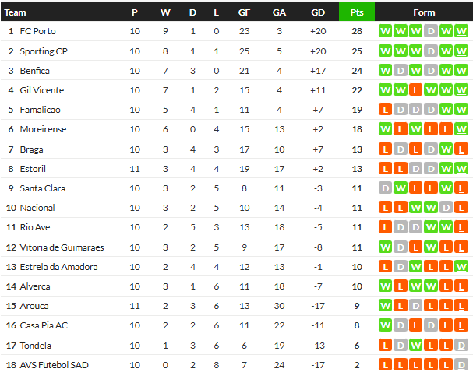Click the GF column header
473x379 pixels.
244,12
